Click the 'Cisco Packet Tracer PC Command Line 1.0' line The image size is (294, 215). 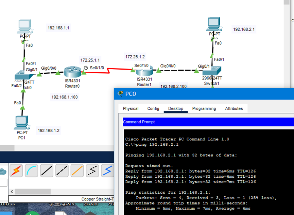point(177,139)
